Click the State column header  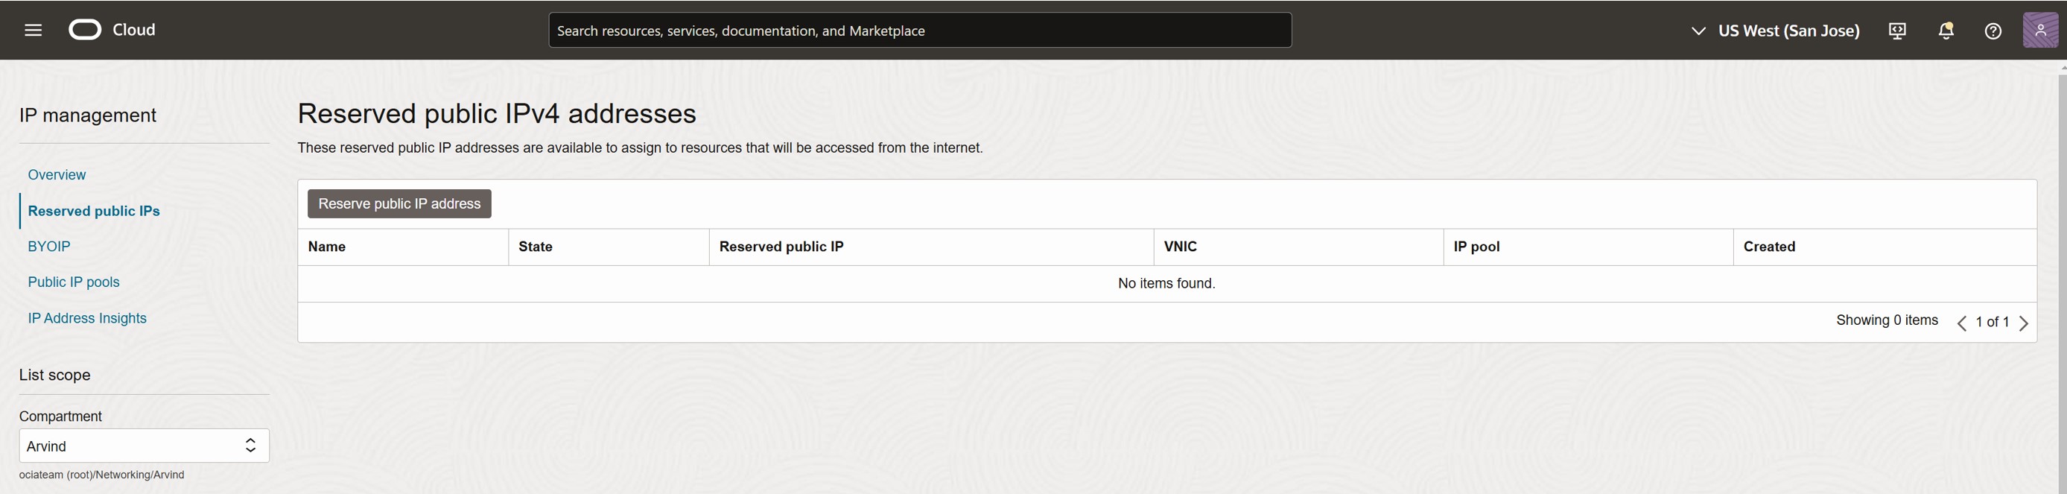[536, 247]
